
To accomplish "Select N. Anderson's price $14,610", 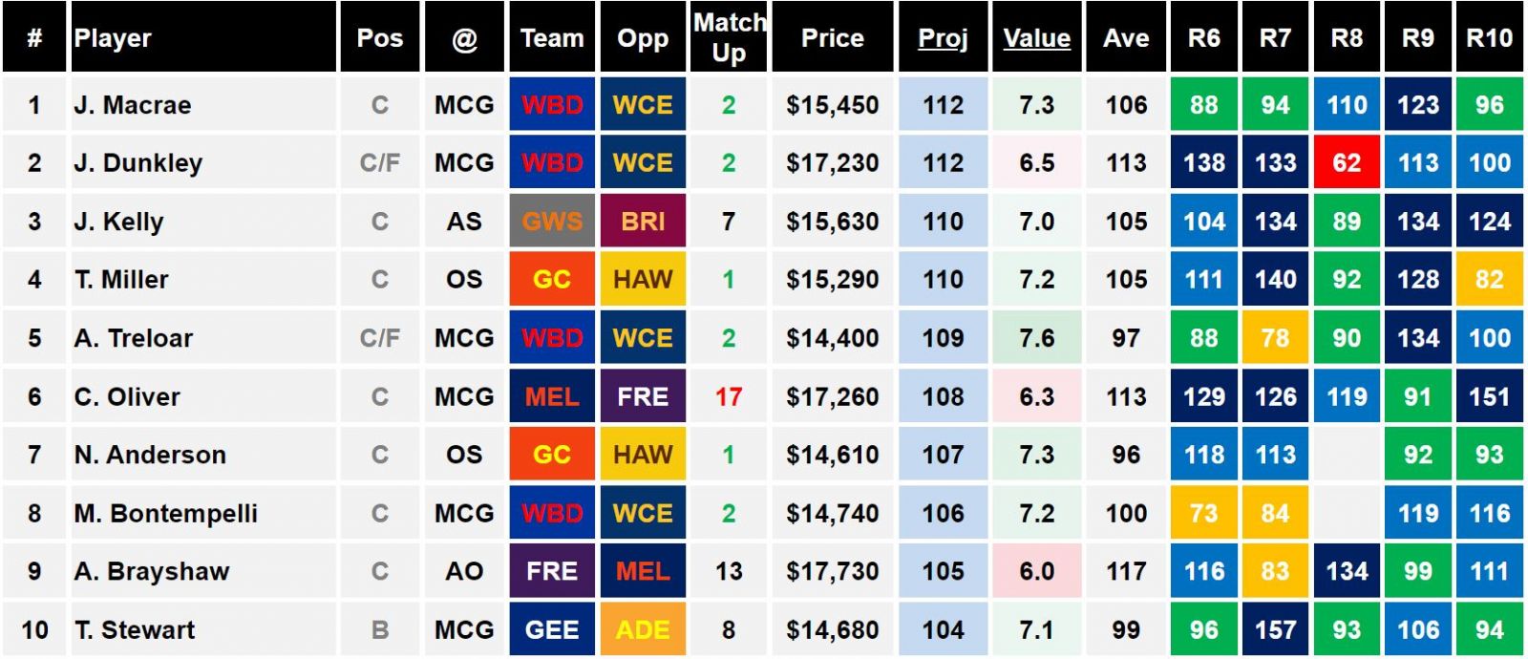I will click(832, 455).
